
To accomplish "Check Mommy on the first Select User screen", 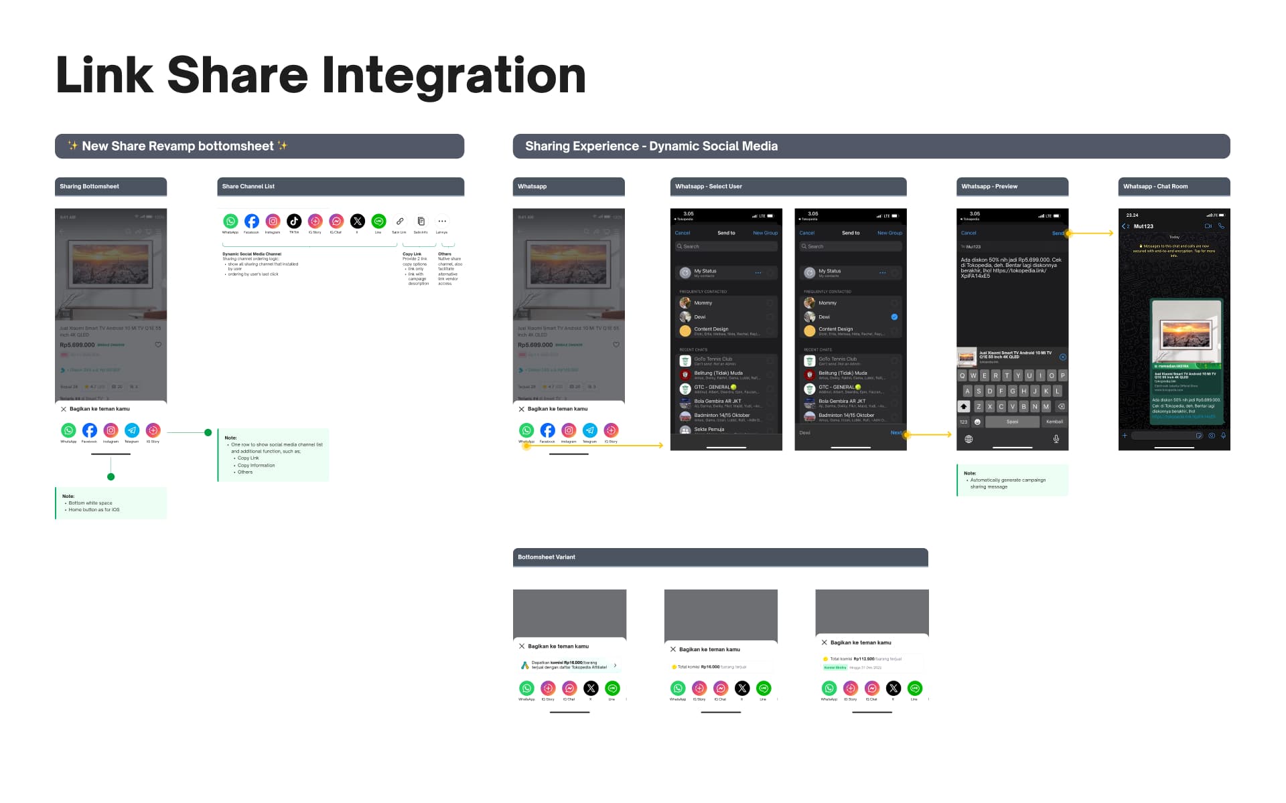I will pos(770,303).
